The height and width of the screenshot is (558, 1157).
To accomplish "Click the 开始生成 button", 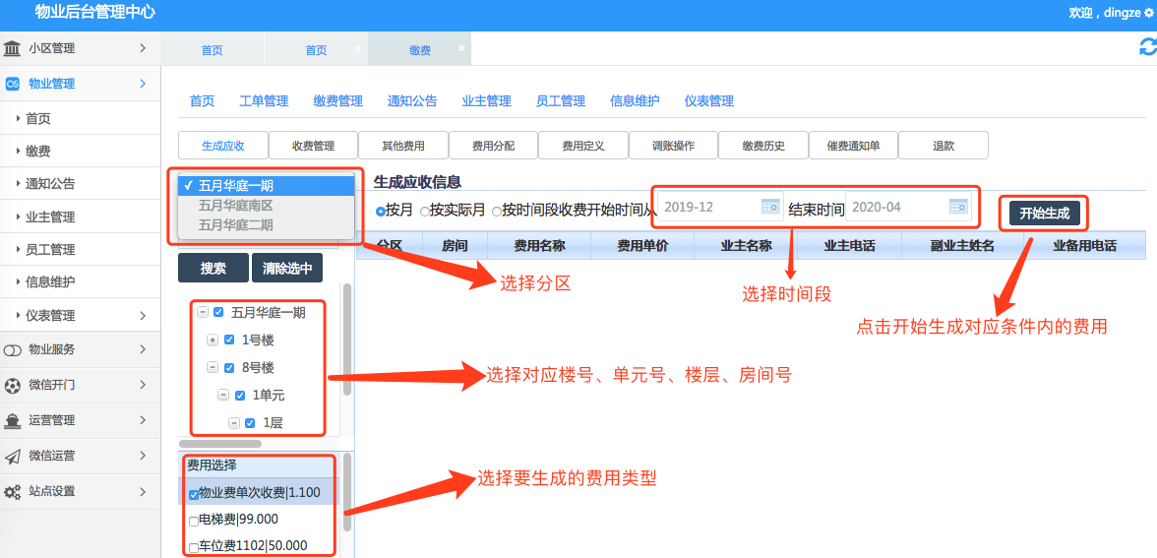I will click(1044, 214).
